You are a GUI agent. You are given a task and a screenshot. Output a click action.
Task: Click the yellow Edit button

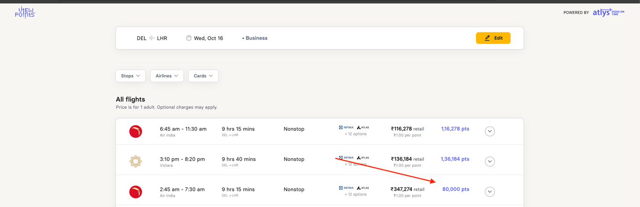(493, 38)
